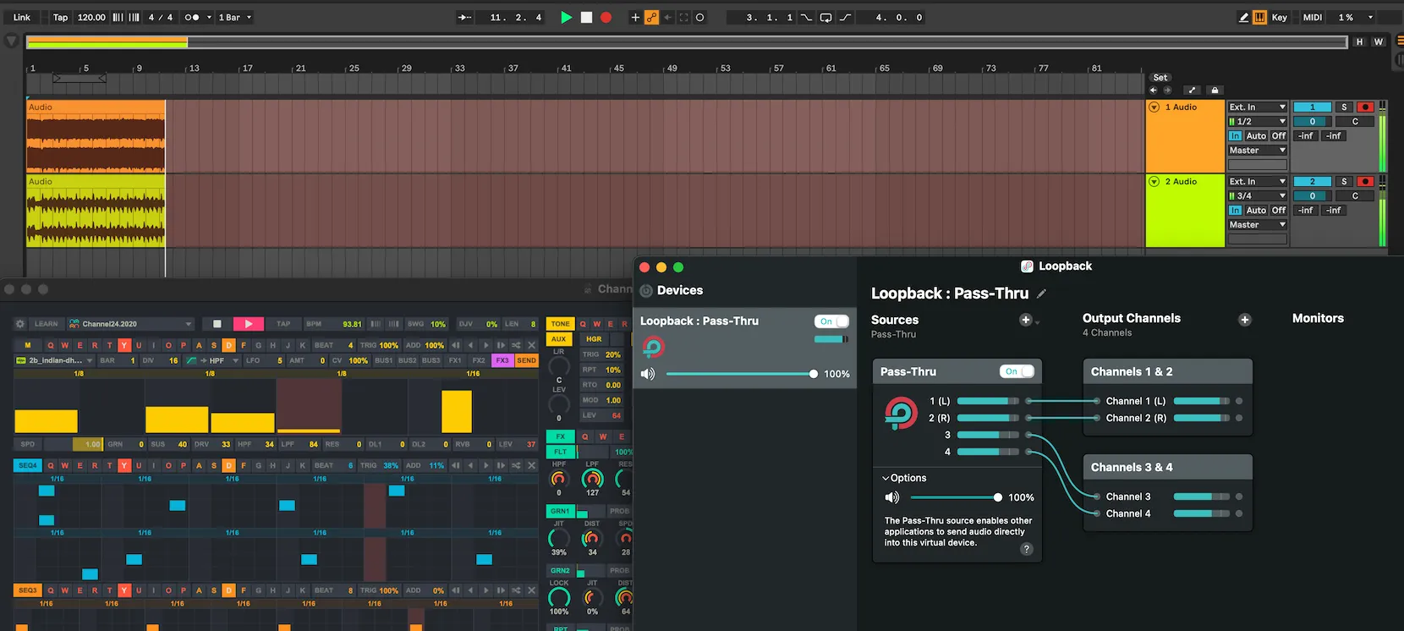Select the FX tab in Channel24
The height and width of the screenshot is (631, 1404).
tap(560, 436)
